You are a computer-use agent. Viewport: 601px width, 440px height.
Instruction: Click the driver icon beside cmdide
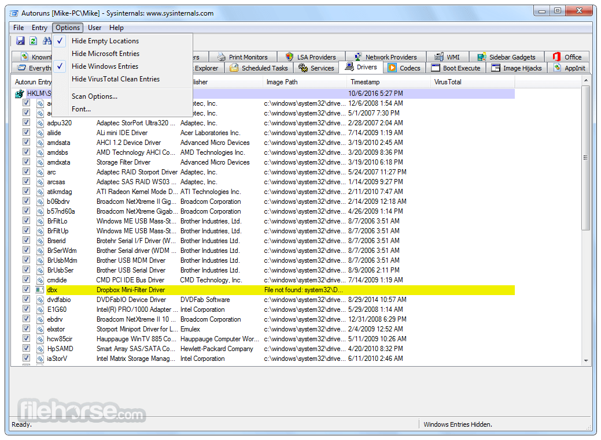[40, 280]
